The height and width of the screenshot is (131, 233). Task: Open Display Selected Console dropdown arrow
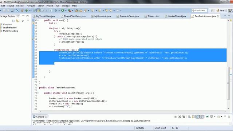click(x=215, y=117)
